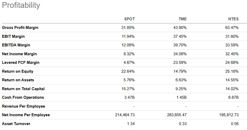Click NTES's 6.87B cash from operations value

[233, 97]
